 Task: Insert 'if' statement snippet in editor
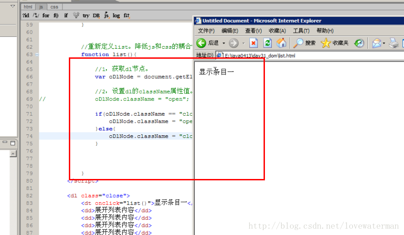tap(66, 15)
